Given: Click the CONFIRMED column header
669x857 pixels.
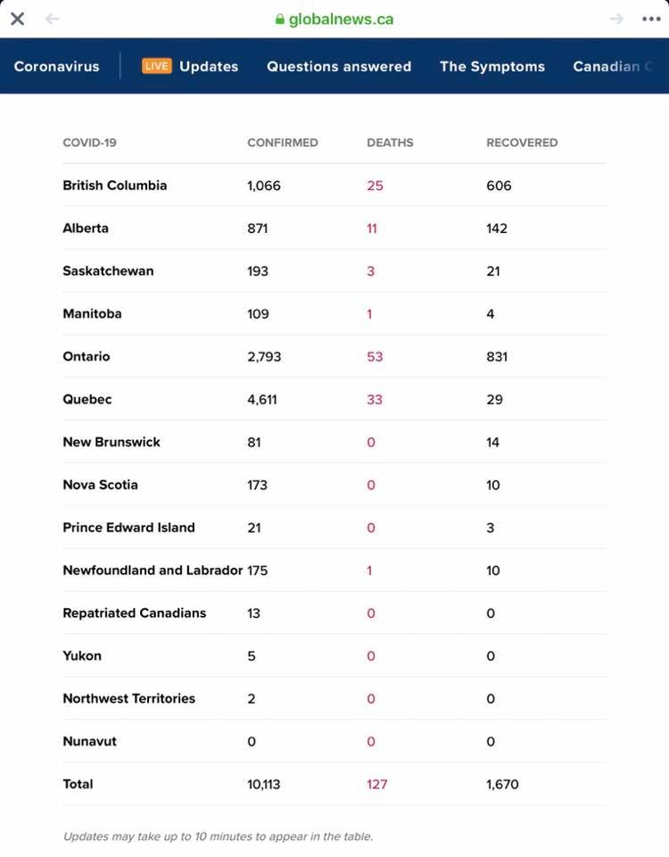Looking at the screenshot, I should [x=283, y=143].
